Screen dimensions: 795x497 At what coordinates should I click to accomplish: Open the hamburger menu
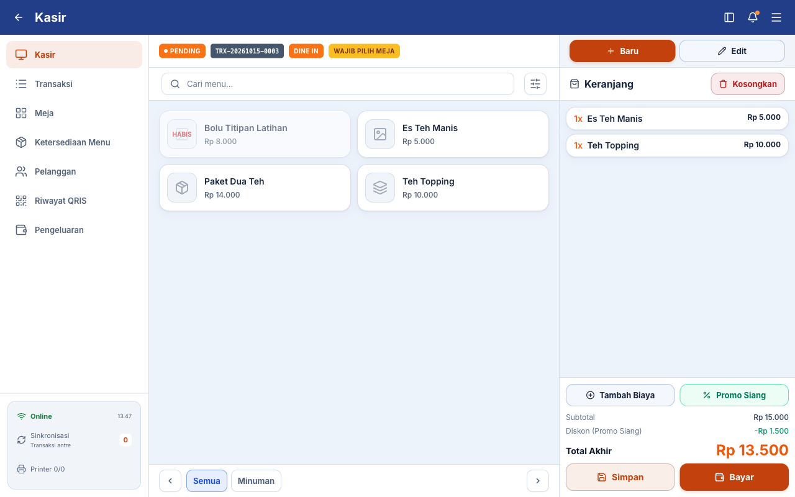click(x=776, y=17)
